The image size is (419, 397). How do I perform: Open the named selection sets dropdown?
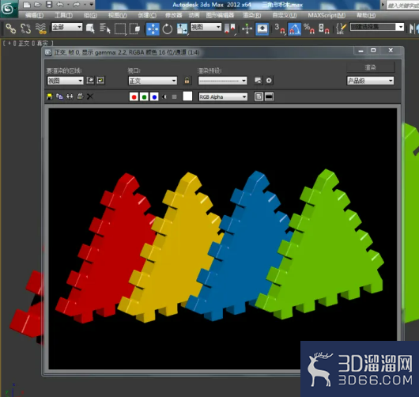[x=377, y=27]
